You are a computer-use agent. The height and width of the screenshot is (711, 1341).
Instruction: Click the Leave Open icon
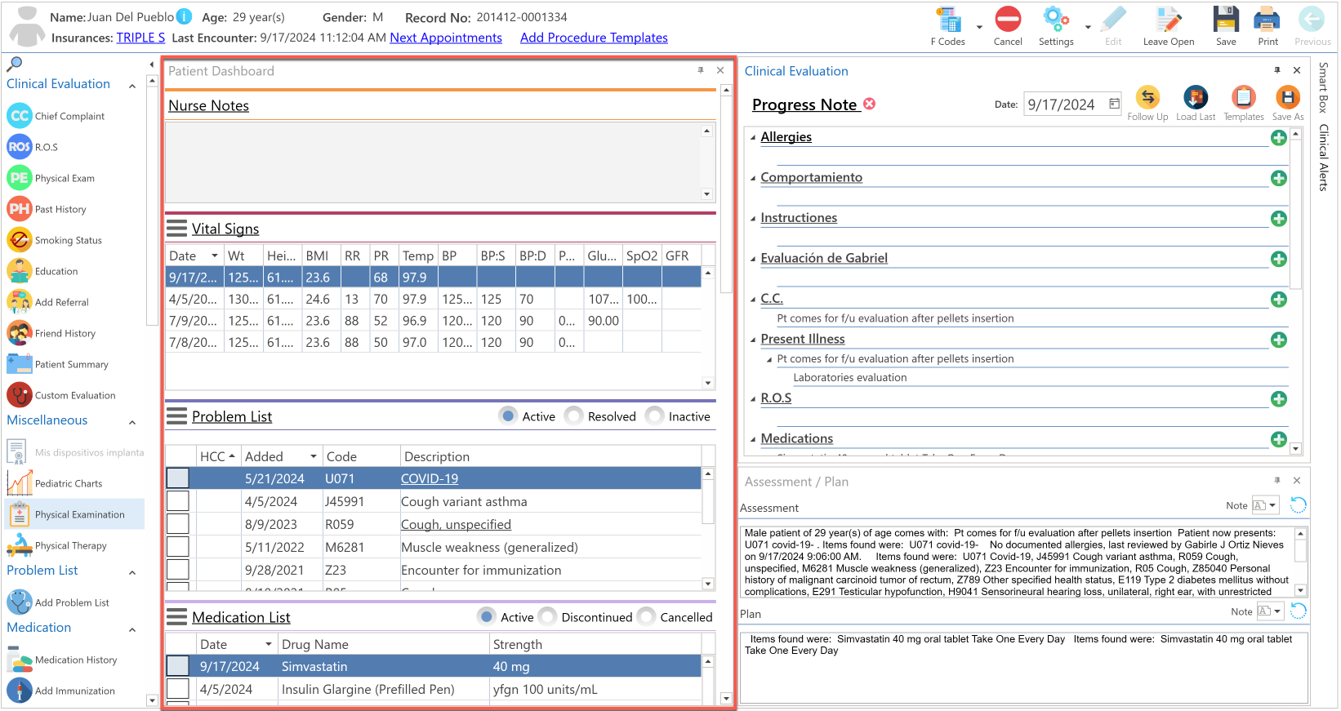(1169, 20)
